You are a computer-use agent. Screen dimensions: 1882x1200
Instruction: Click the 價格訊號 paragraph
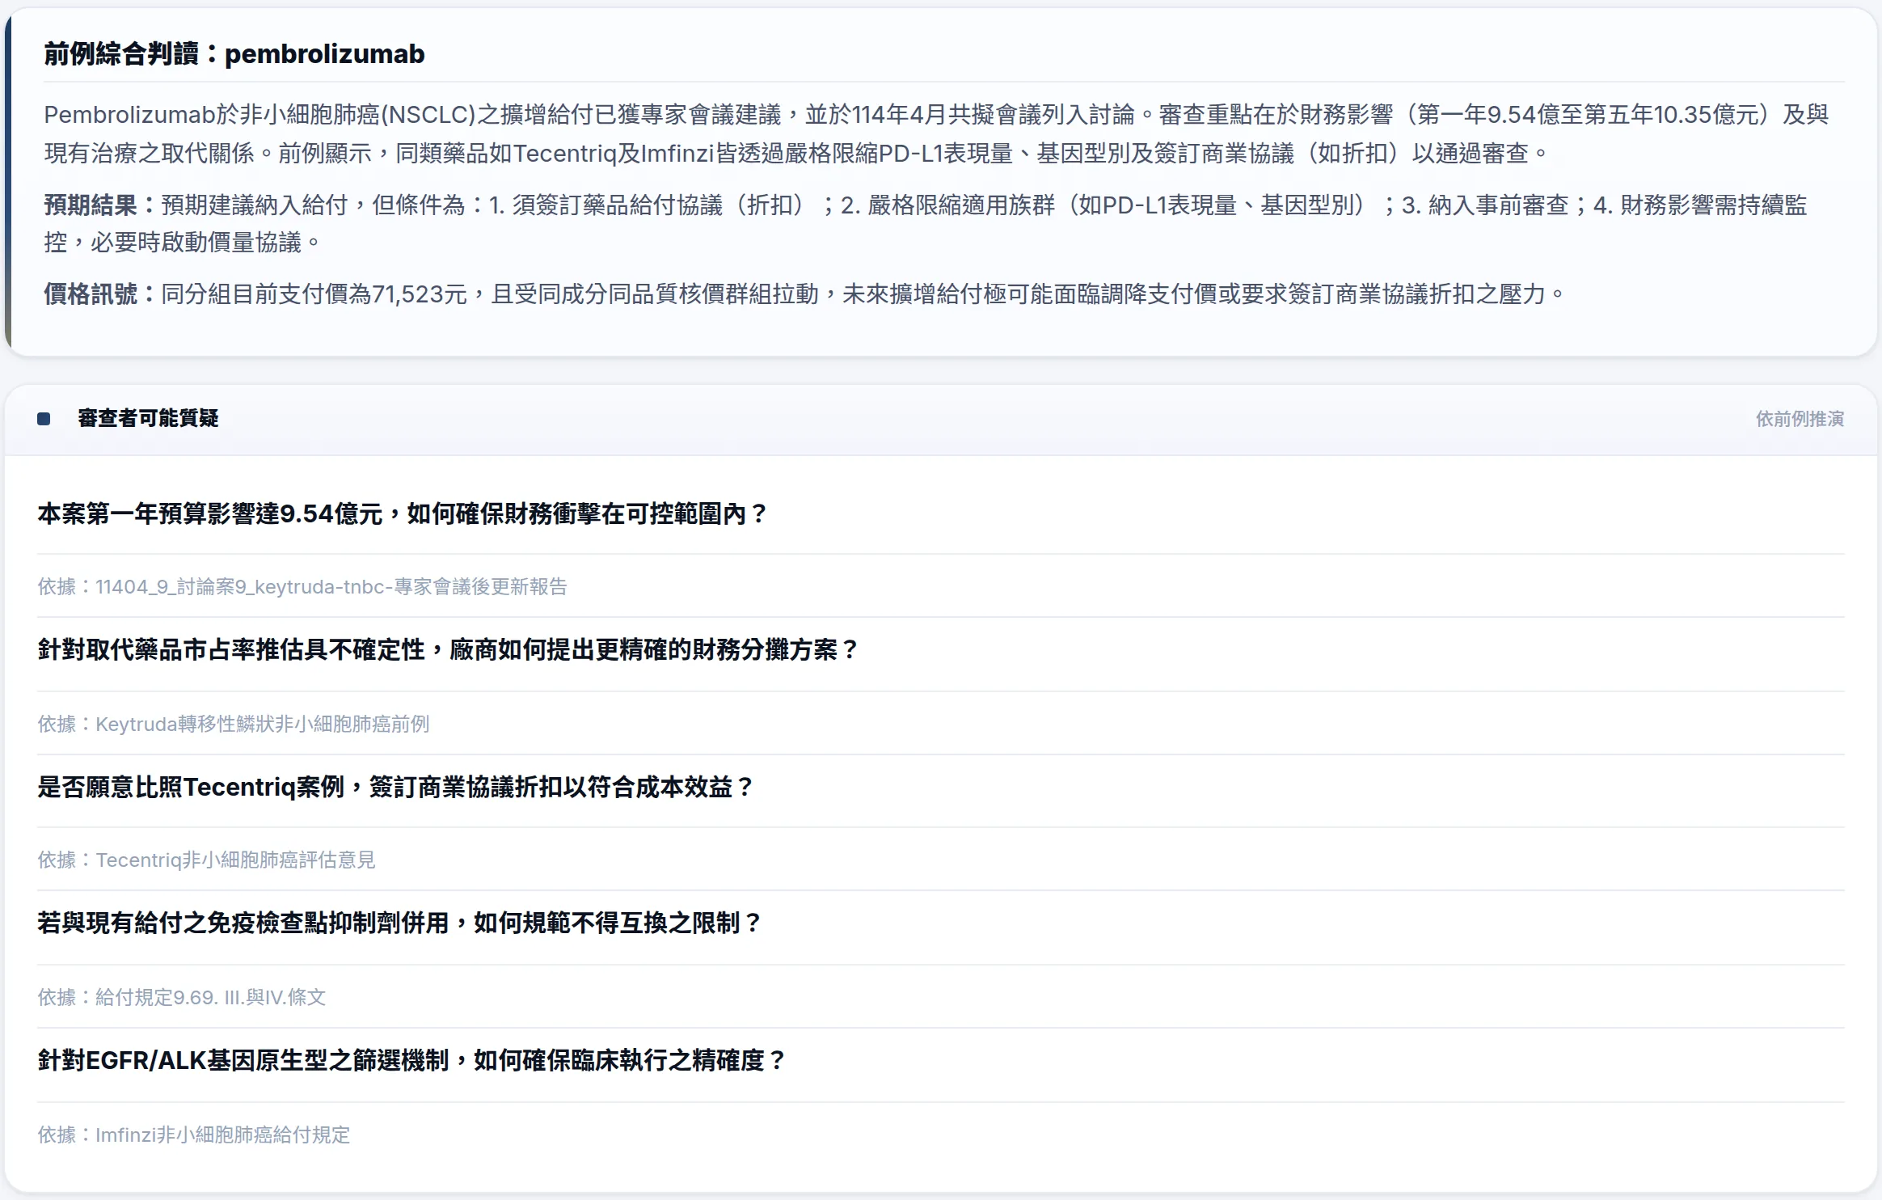[805, 294]
